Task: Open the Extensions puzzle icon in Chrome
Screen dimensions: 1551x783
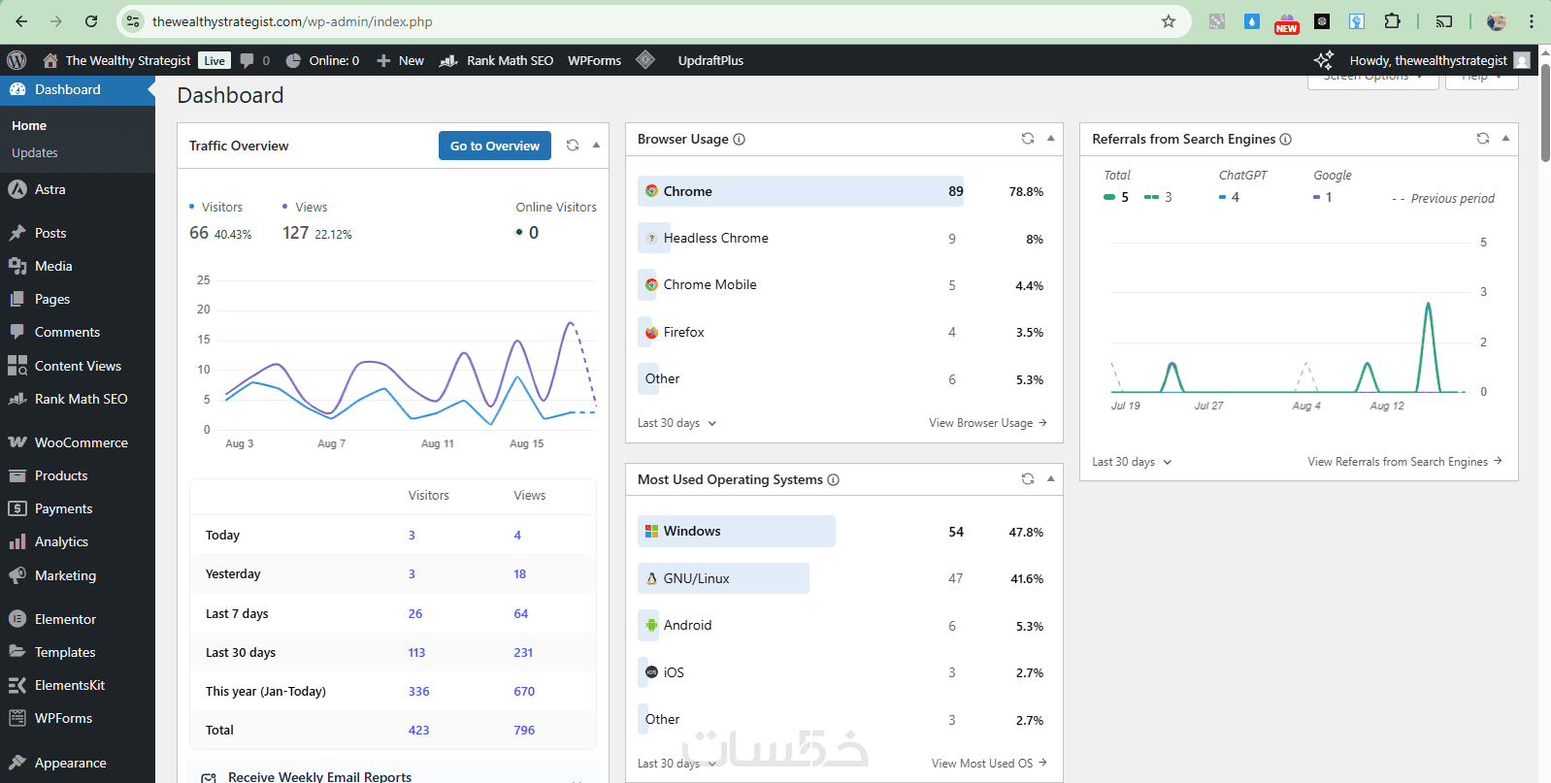Action: (x=1392, y=21)
